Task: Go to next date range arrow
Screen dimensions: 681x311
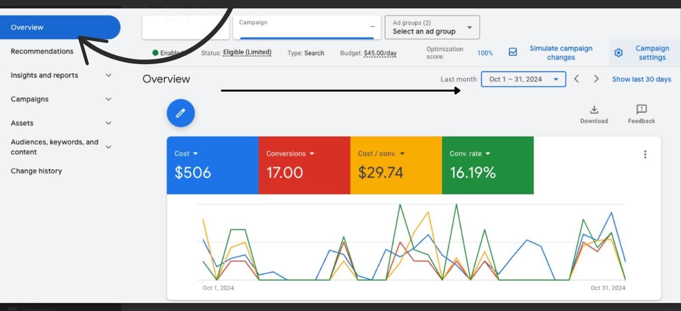Action: [x=596, y=79]
